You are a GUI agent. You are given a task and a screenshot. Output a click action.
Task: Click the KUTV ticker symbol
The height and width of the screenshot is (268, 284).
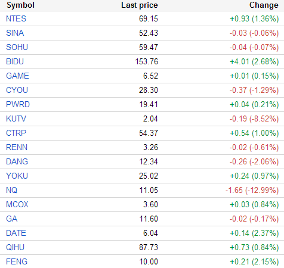[16, 119]
